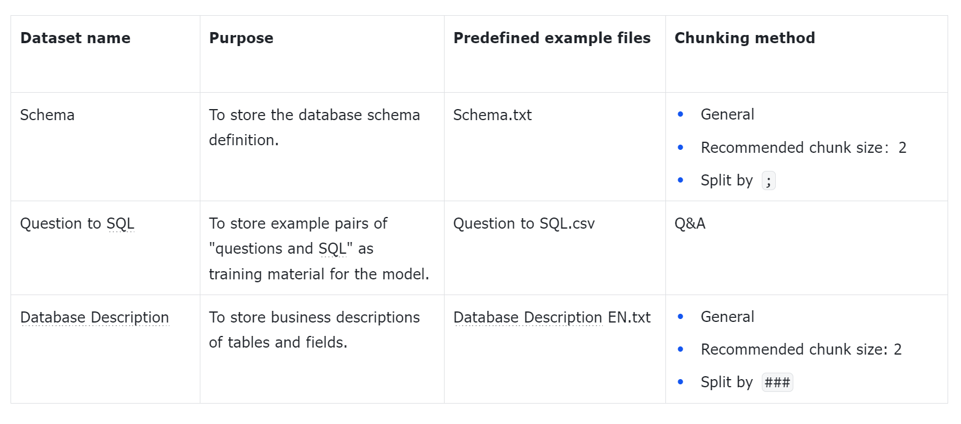Screen dimensions: 961x424
Task: Click the semicolon delimiter code snippet
Action: pos(769,181)
